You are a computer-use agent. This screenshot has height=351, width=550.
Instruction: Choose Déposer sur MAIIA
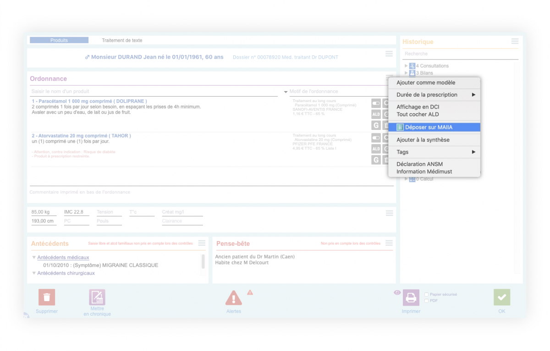tap(434, 127)
